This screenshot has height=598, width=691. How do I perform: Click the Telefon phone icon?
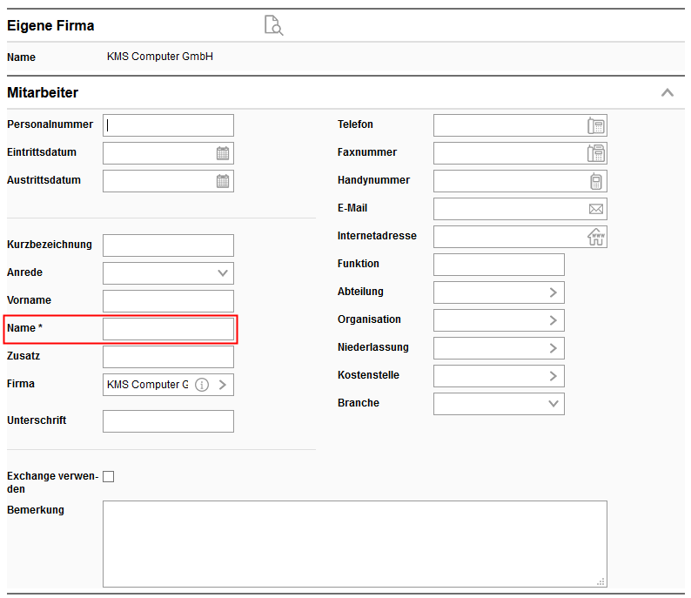pyautogui.click(x=596, y=125)
